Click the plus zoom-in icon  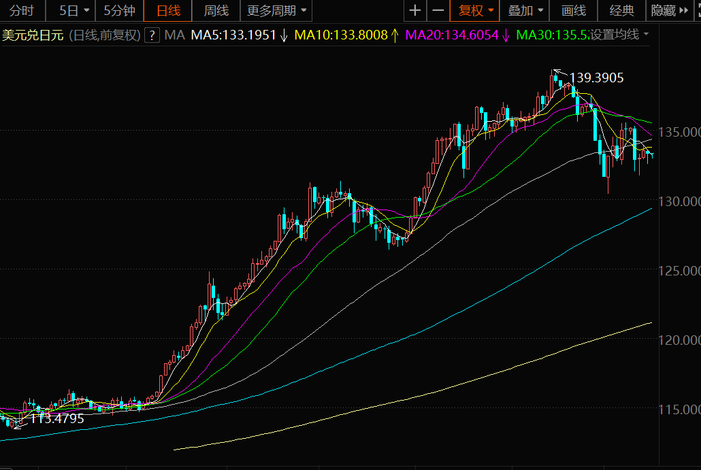[414, 11]
